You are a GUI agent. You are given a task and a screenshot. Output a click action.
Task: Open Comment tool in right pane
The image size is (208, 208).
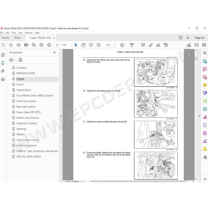click(x=205, y=85)
